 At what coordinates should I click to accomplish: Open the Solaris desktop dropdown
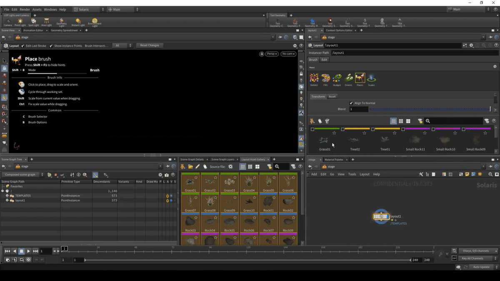[x=89, y=9]
